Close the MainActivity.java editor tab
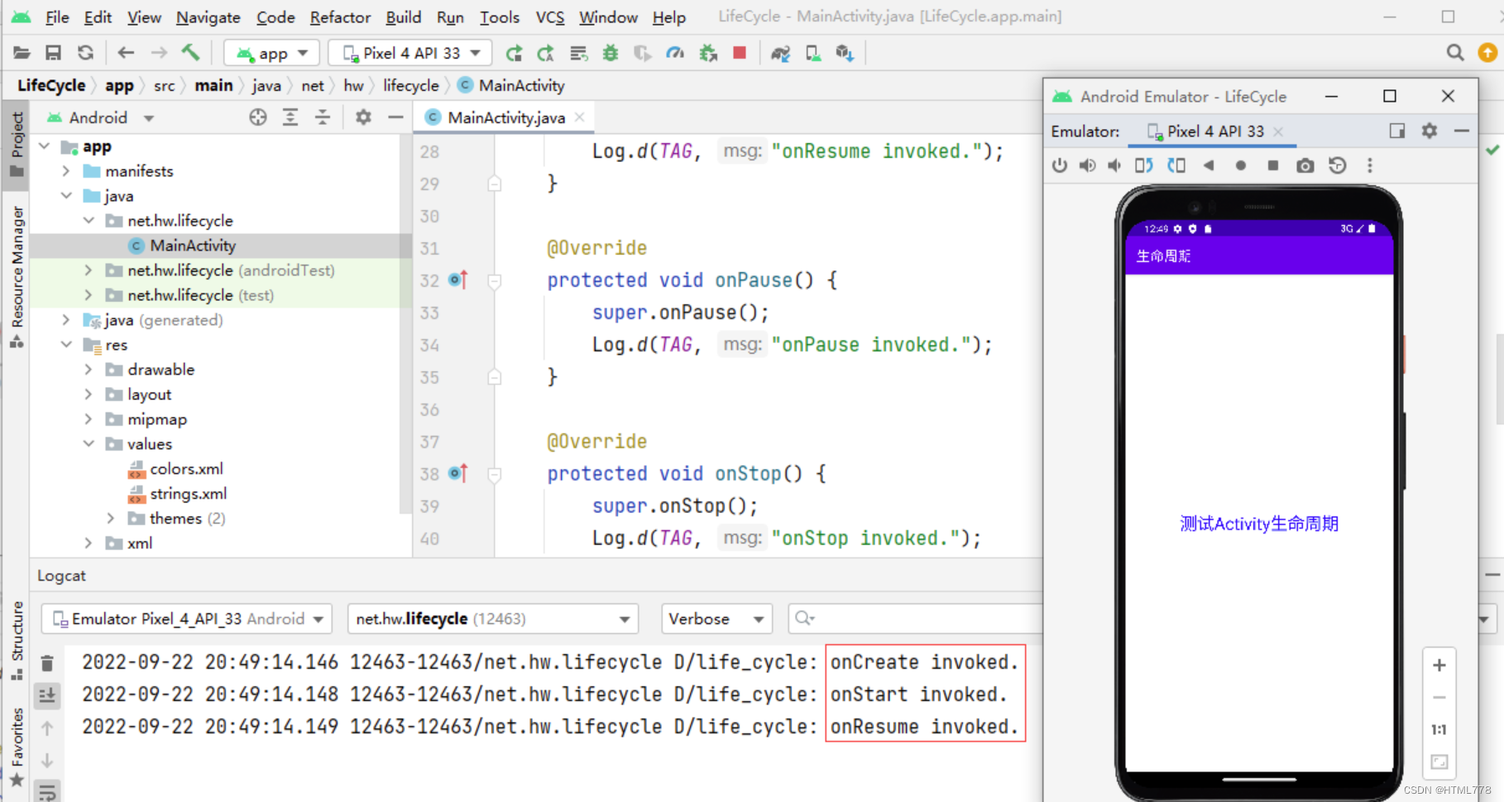This screenshot has width=1504, height=802. point(580,117)
